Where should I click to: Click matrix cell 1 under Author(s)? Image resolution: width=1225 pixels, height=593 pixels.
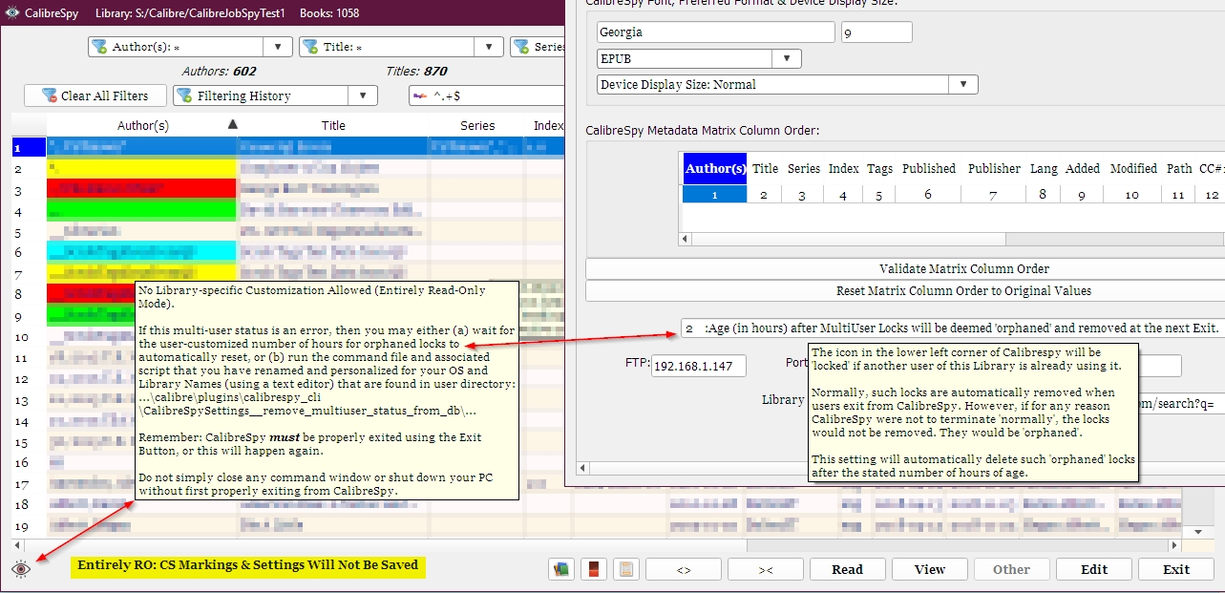click(715, 194)
